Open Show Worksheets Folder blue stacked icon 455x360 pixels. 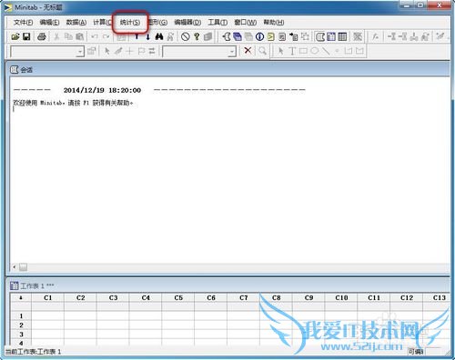(x=238, y=36)
